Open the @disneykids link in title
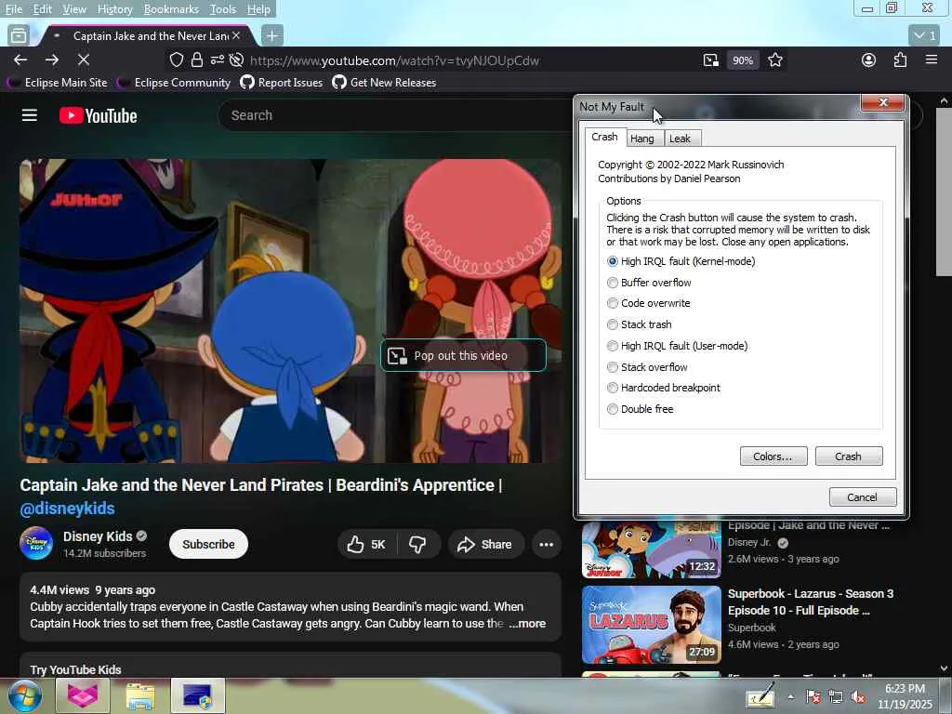The image size is (952, 714). 67,509
